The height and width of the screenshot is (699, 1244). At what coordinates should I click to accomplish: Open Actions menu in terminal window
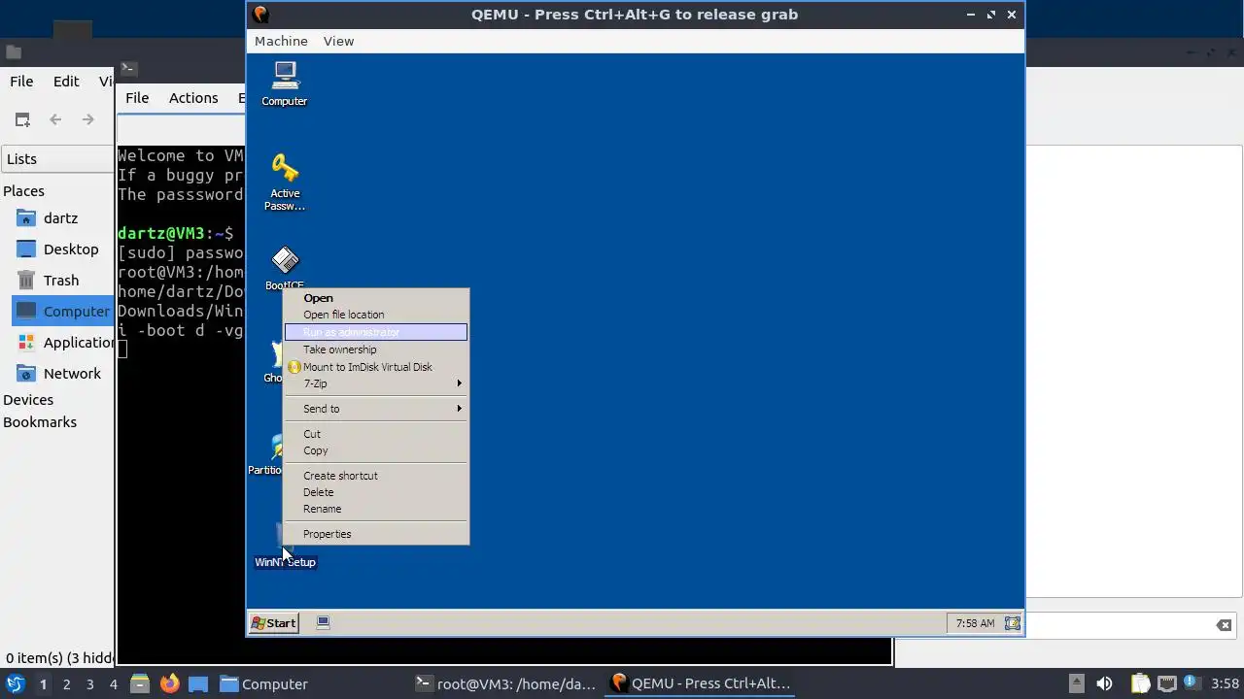click(193, 98)
